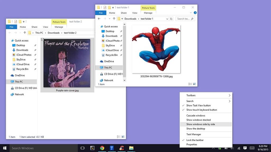This screenshot has width=271, height=152.
Task: Open Quick Access Toolbar dropdown in test folder 1
Action: [x=113, y=8]
